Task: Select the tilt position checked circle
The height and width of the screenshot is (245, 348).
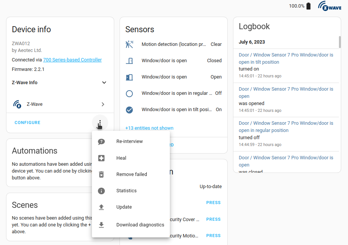Action: point(129,110)
